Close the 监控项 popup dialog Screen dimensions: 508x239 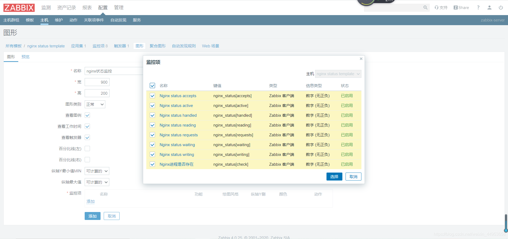tap(361, 59)
